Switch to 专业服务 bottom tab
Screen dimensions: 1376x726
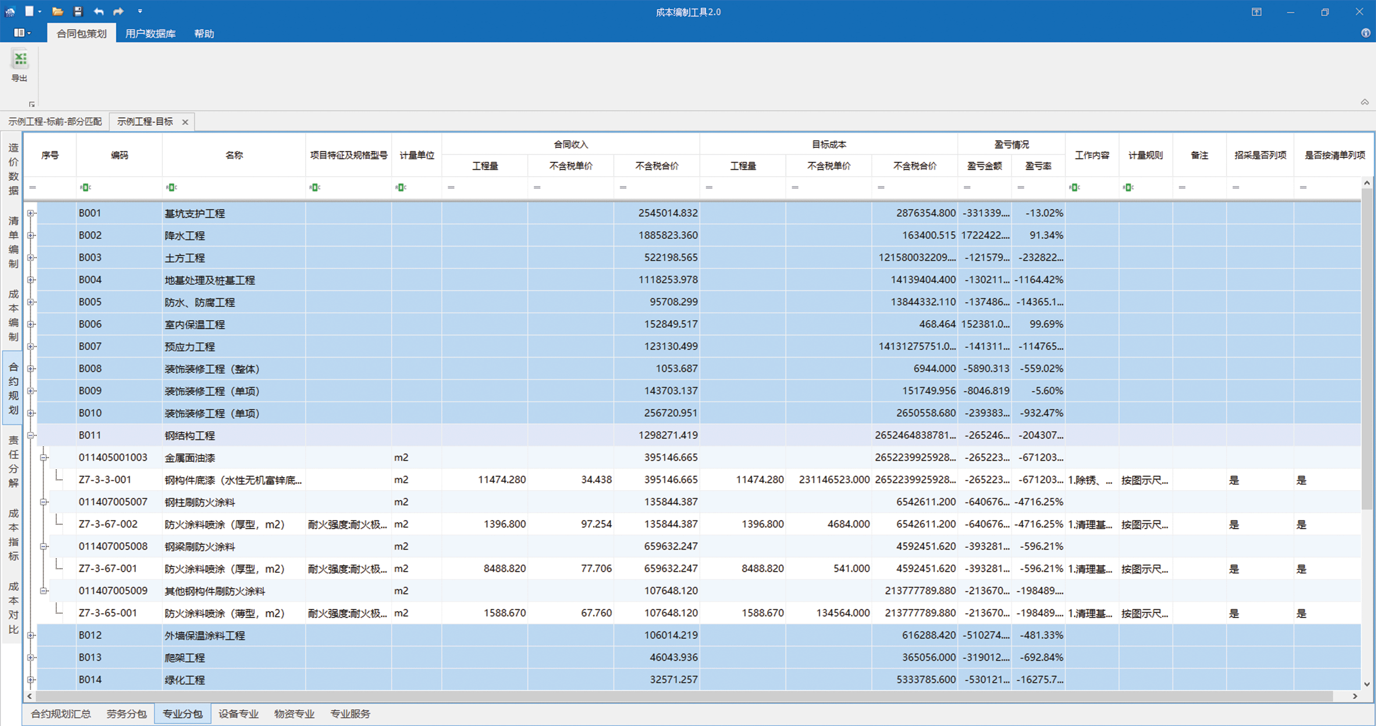[x=351, y=714]
